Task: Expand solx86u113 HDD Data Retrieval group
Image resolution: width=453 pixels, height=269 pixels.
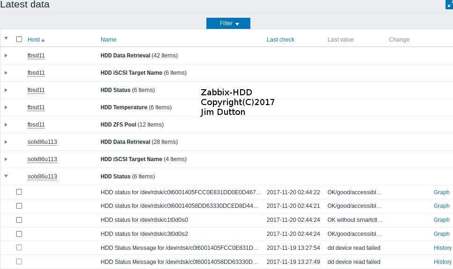Action: (x=6, y=142)
